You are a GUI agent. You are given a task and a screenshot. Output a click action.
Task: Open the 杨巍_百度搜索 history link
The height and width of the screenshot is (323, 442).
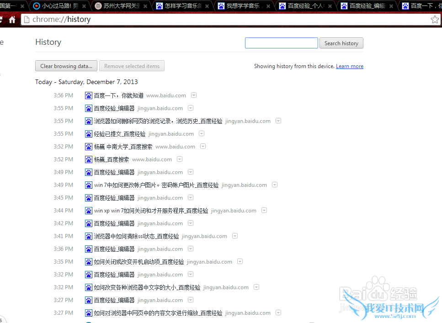(x=112, y=159)
